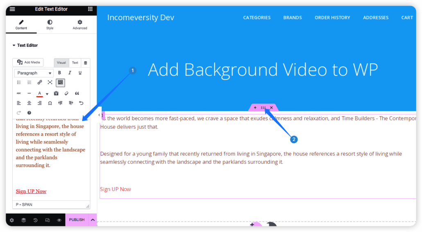
Task: Open the ORDER HISTORY menu item
Action: tap(332, 18)
